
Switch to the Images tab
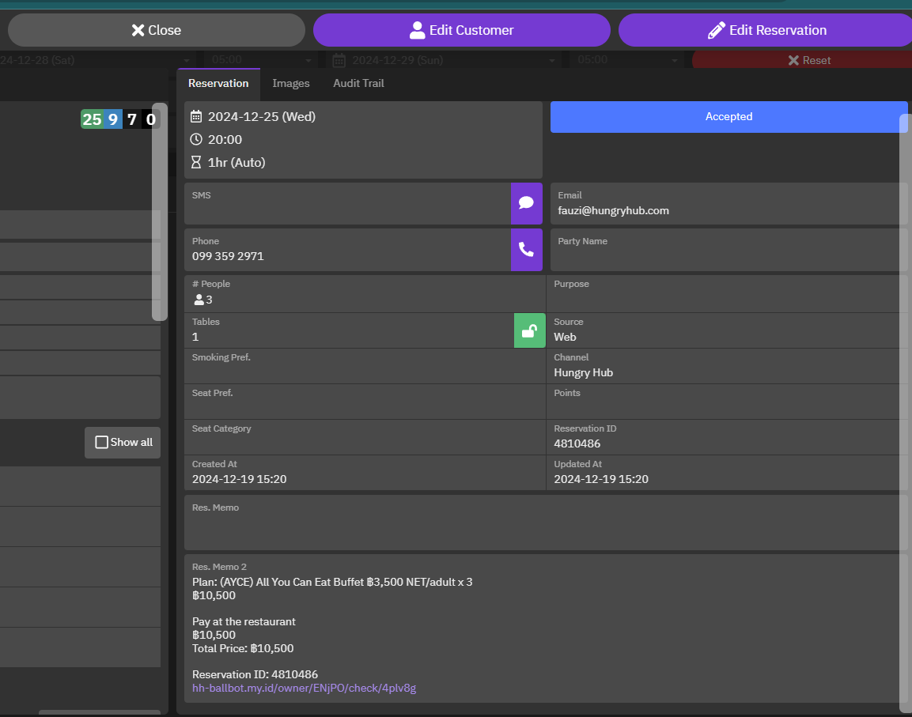(291, 83)
